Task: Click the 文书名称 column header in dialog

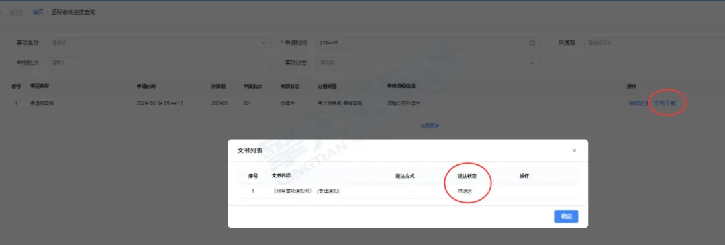Action: (x=281, y=176)
